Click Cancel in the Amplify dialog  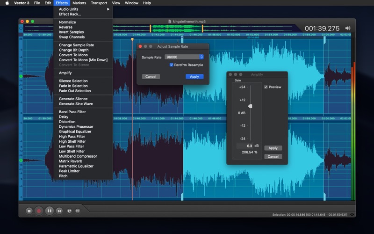273,156
